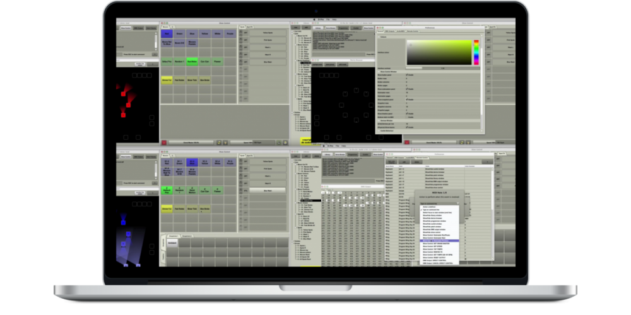
Task: Toggle Show timeline panel Enable checkbox
Action: coord(407,113)
